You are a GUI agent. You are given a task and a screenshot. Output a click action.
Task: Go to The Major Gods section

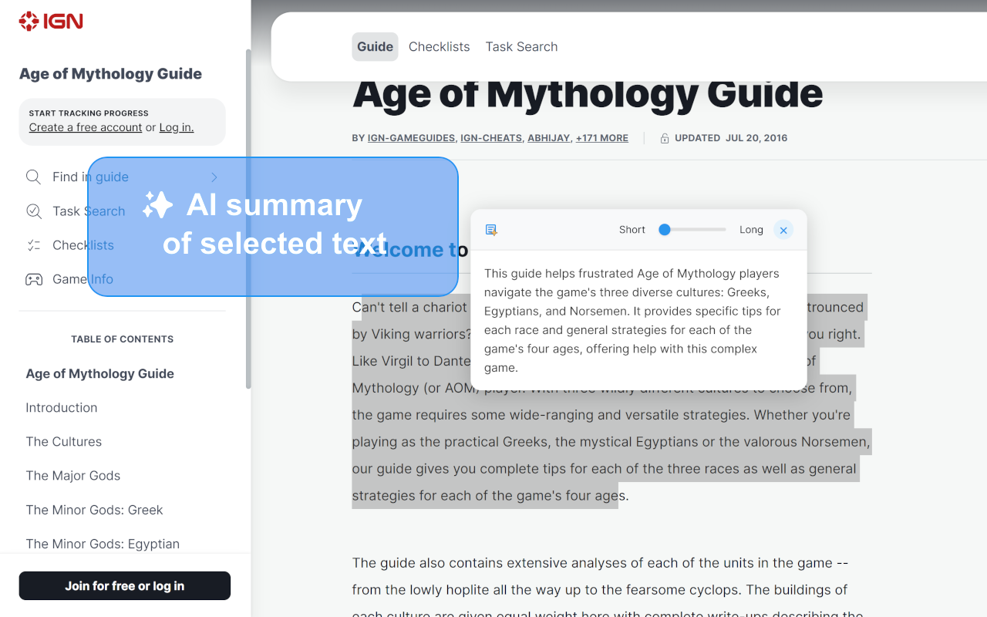pos(73,476)
